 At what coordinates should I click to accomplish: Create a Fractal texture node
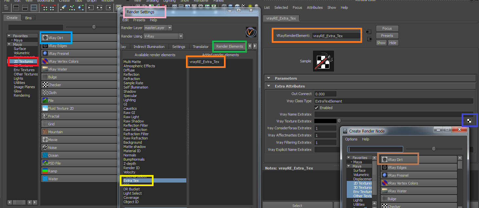pyautogui.click(x=79, y=116)
